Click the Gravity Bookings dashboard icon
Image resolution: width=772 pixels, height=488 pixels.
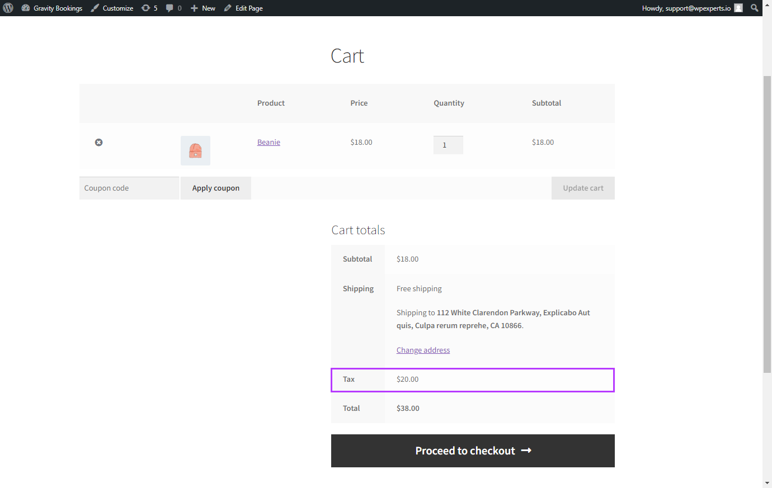tap(26, 8)
